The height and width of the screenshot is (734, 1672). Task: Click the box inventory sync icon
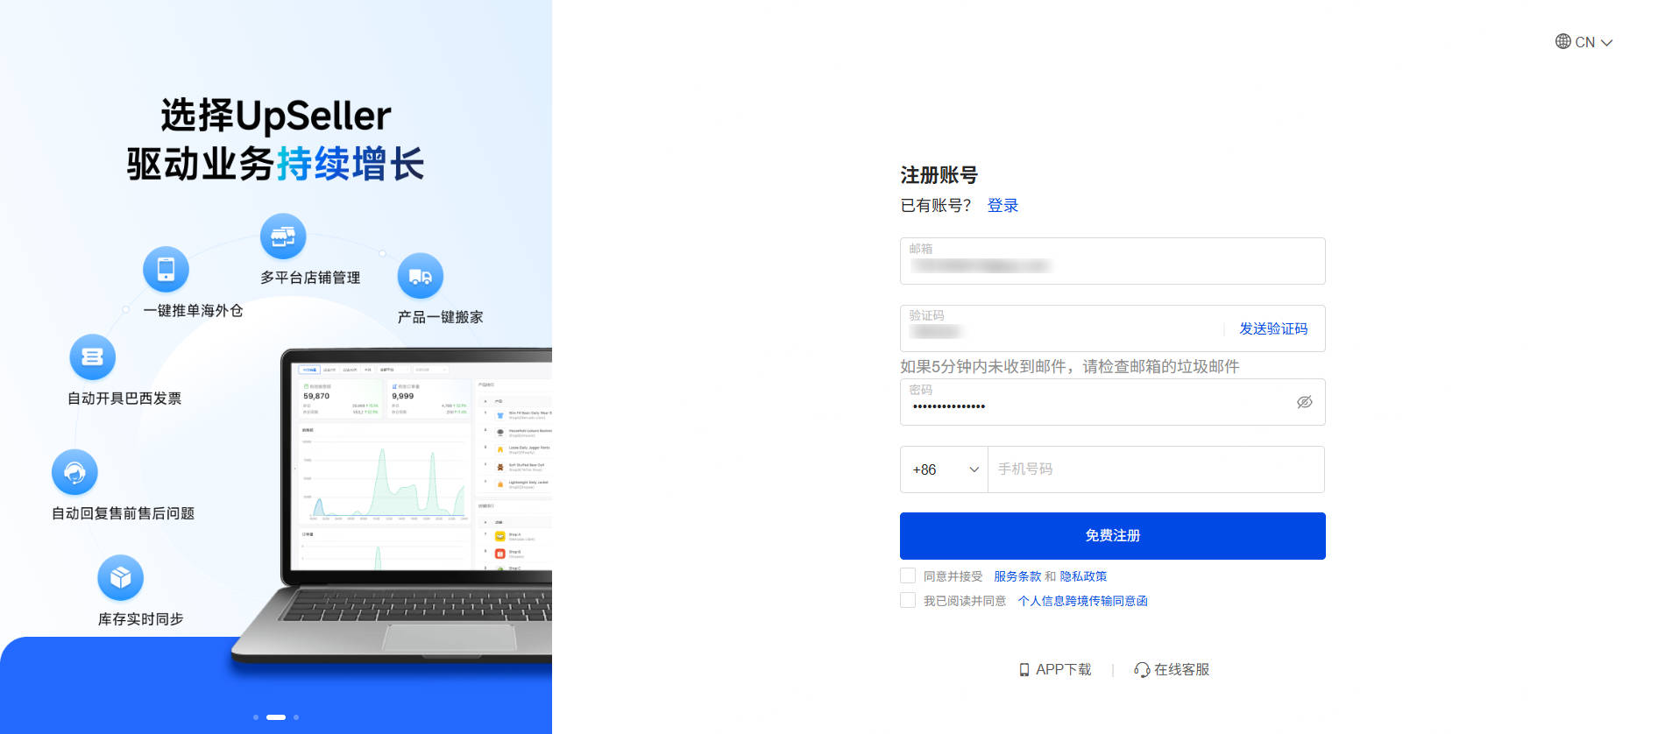point(120,578)
